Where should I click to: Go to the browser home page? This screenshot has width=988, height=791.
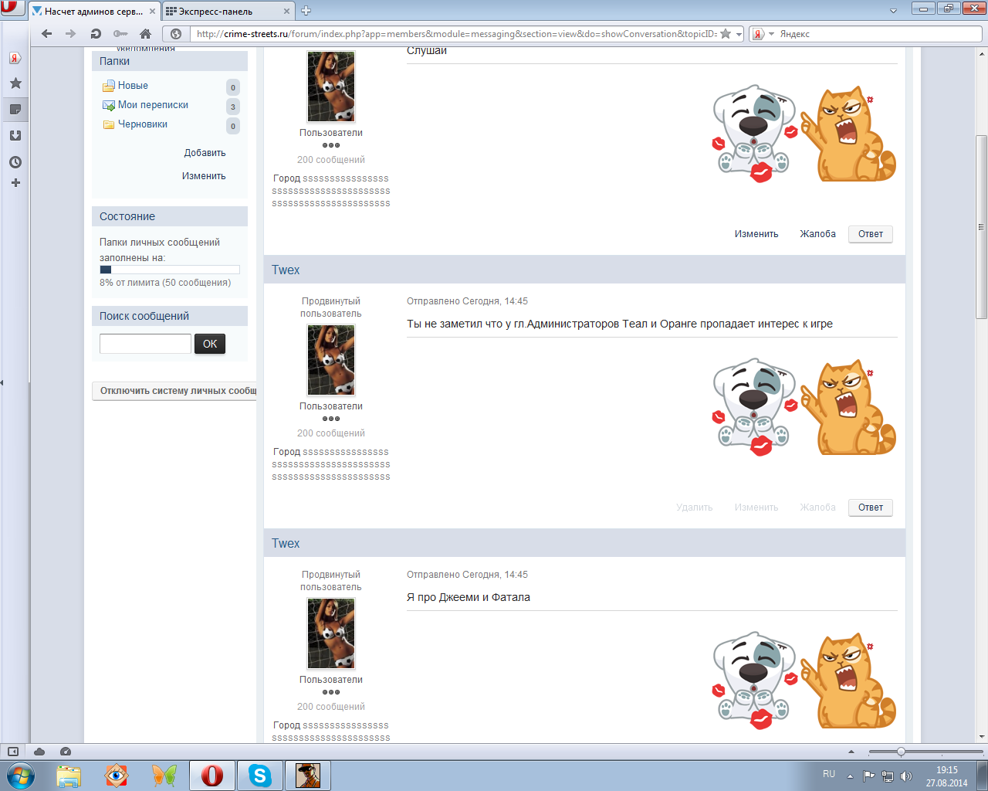145,34
